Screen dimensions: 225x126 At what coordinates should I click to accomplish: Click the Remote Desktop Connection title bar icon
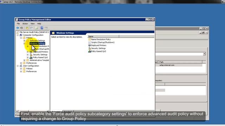pos(1,2)
